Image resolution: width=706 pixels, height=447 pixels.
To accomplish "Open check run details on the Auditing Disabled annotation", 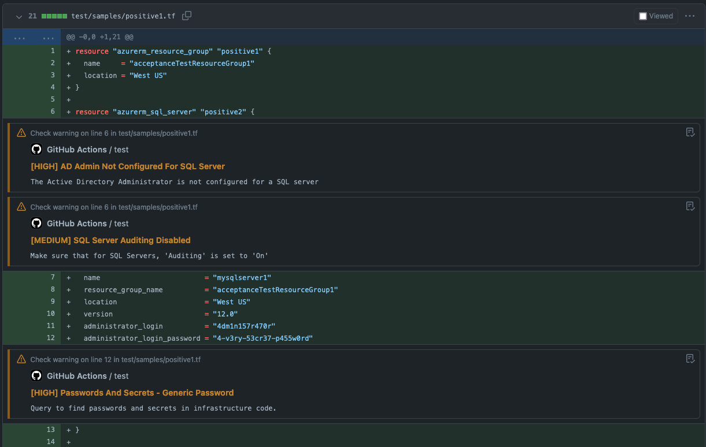I will [x=690, y=206].
